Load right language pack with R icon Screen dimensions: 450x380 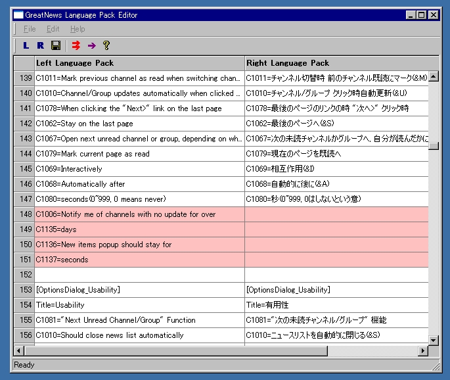(x=41, y=45)
